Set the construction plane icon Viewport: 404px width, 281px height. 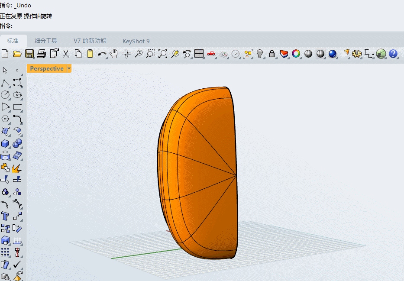[x=223, y=55]
